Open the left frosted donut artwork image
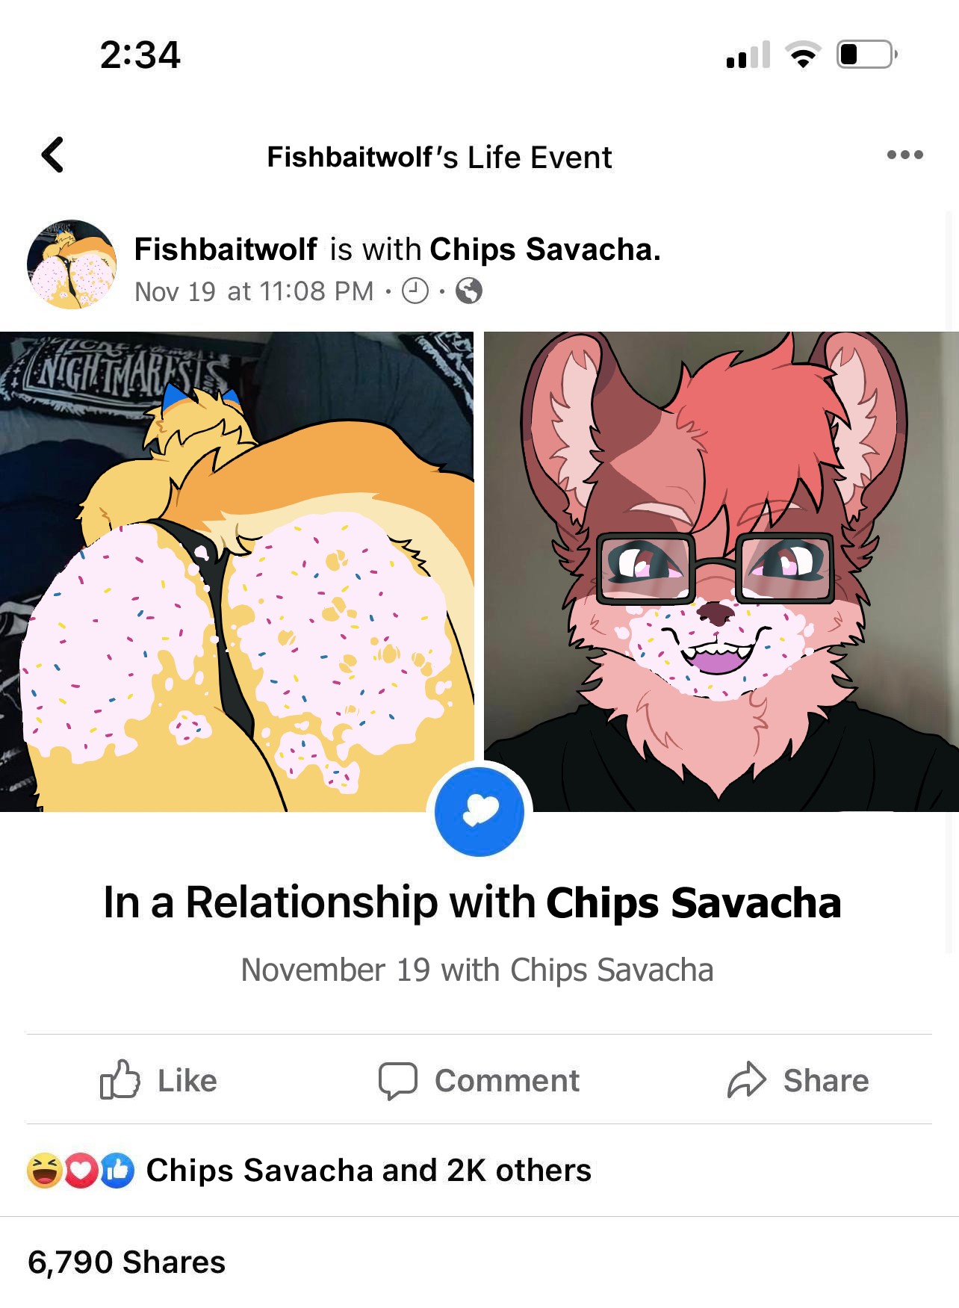Image resolution: width=959 pixels, height=1308 pixels. tap(237, 571)
